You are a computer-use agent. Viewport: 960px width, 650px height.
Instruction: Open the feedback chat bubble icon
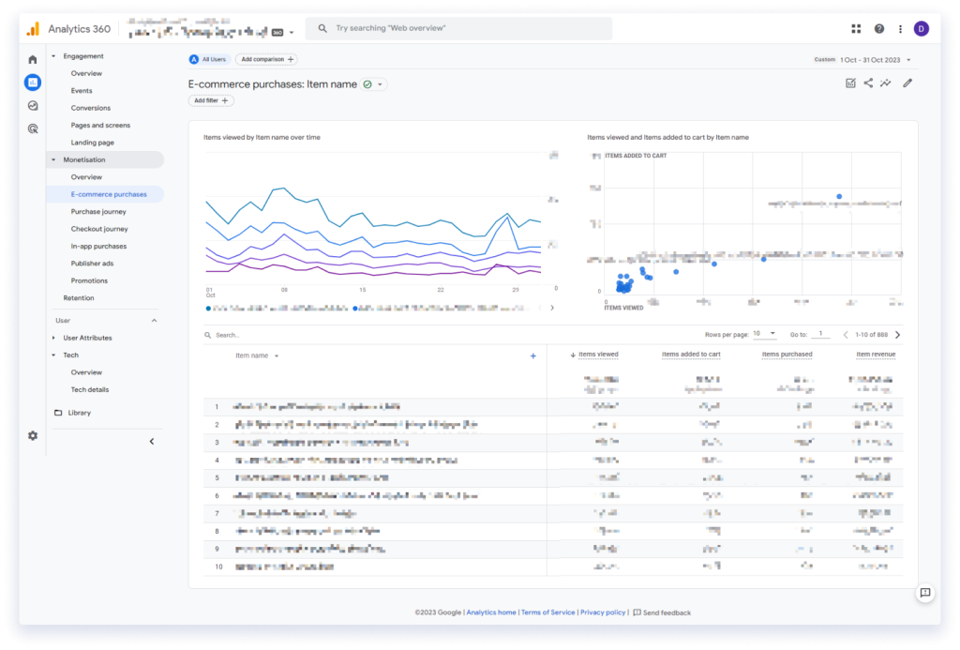(926, 592)
